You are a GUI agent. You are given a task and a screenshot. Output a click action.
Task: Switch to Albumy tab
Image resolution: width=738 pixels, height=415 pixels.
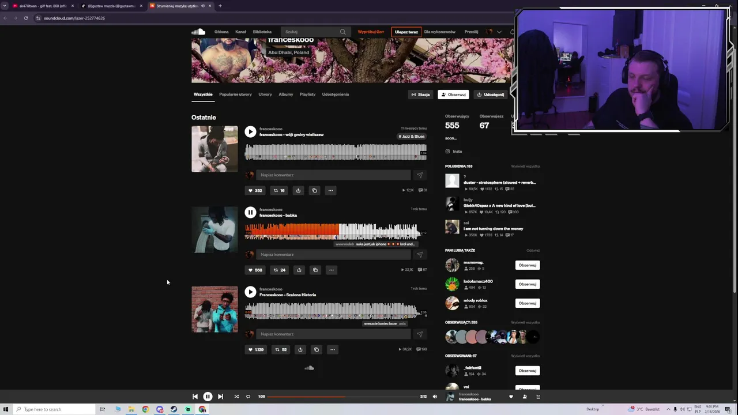click(x=286, y=95)
